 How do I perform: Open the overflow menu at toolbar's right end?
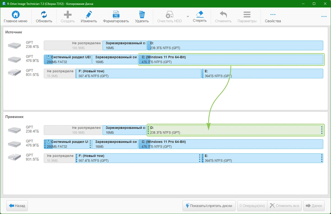tap(324, 17)
